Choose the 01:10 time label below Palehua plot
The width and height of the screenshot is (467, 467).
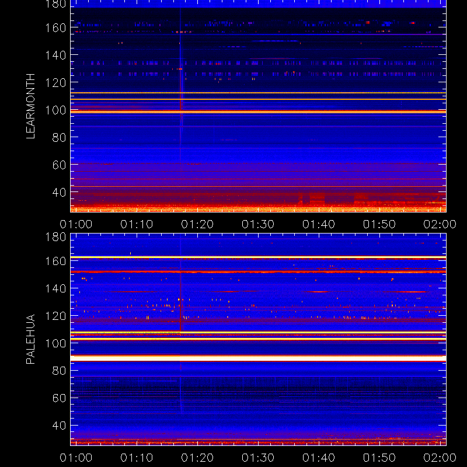(137, 458)
